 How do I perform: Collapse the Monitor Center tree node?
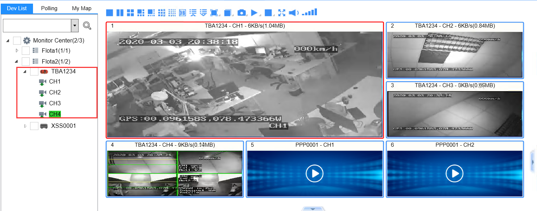coord(8,41)
